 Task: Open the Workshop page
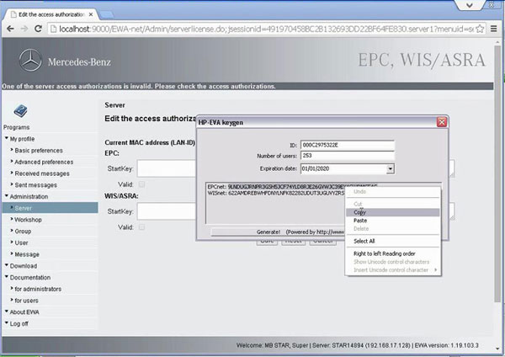[x=28, y=220]
